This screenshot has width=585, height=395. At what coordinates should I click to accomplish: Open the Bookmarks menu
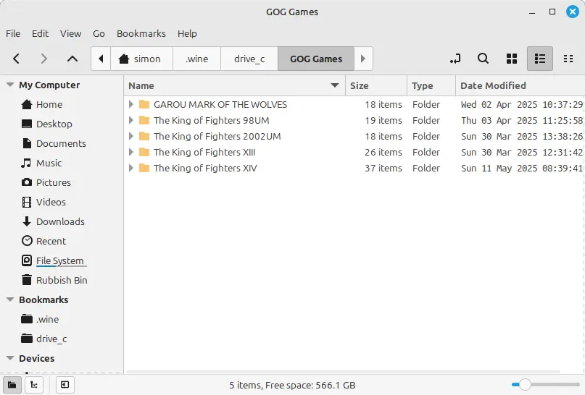pos(141,33)
